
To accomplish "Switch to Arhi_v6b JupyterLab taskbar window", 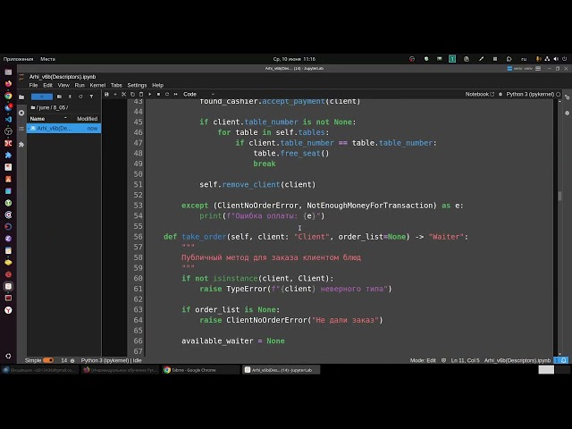I will (282, 370).
